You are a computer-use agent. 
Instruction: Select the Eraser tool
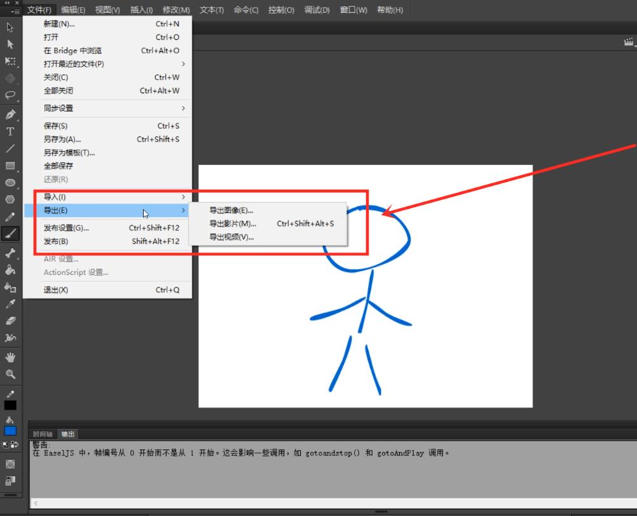coord(10,321)
